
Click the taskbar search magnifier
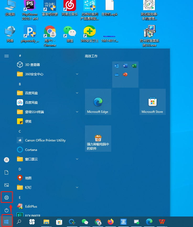click(19, 222)
